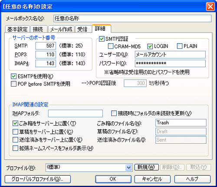
Task: Confirm settings with OK button
Action: coord(113,179)
